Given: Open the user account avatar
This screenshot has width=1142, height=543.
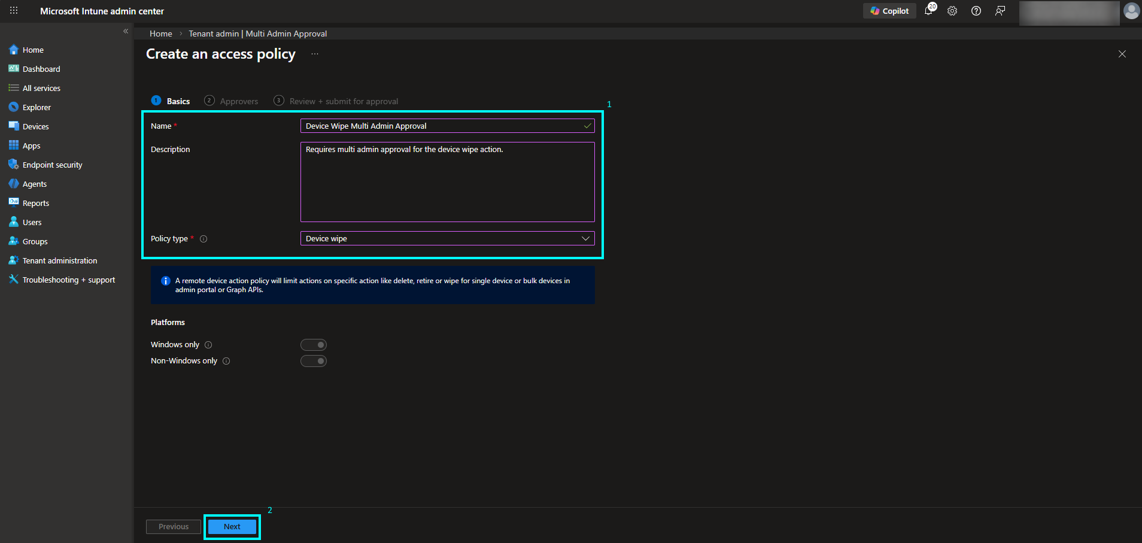Looking at the screenshot, I should click(x=1131, y=11).
